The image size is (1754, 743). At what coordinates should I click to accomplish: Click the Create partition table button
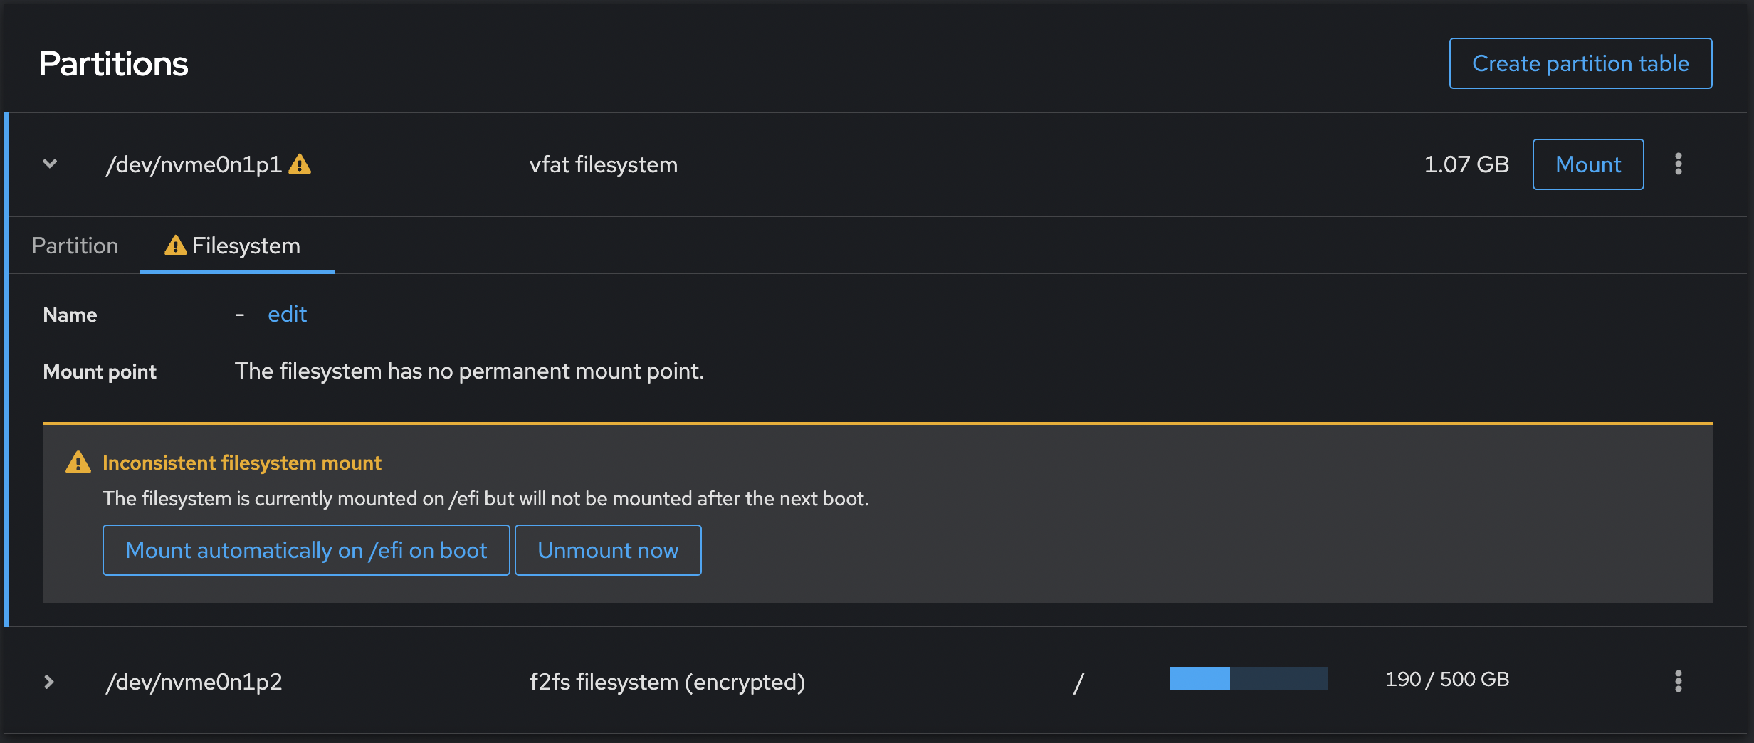pos(1580,63)
